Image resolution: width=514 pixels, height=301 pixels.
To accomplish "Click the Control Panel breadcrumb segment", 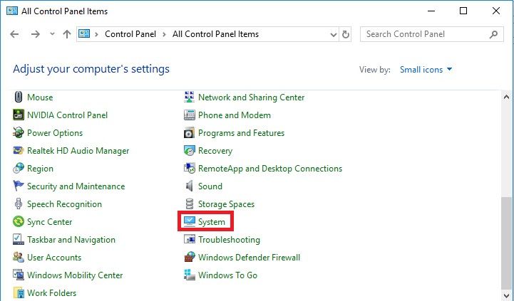I will 129,34.
